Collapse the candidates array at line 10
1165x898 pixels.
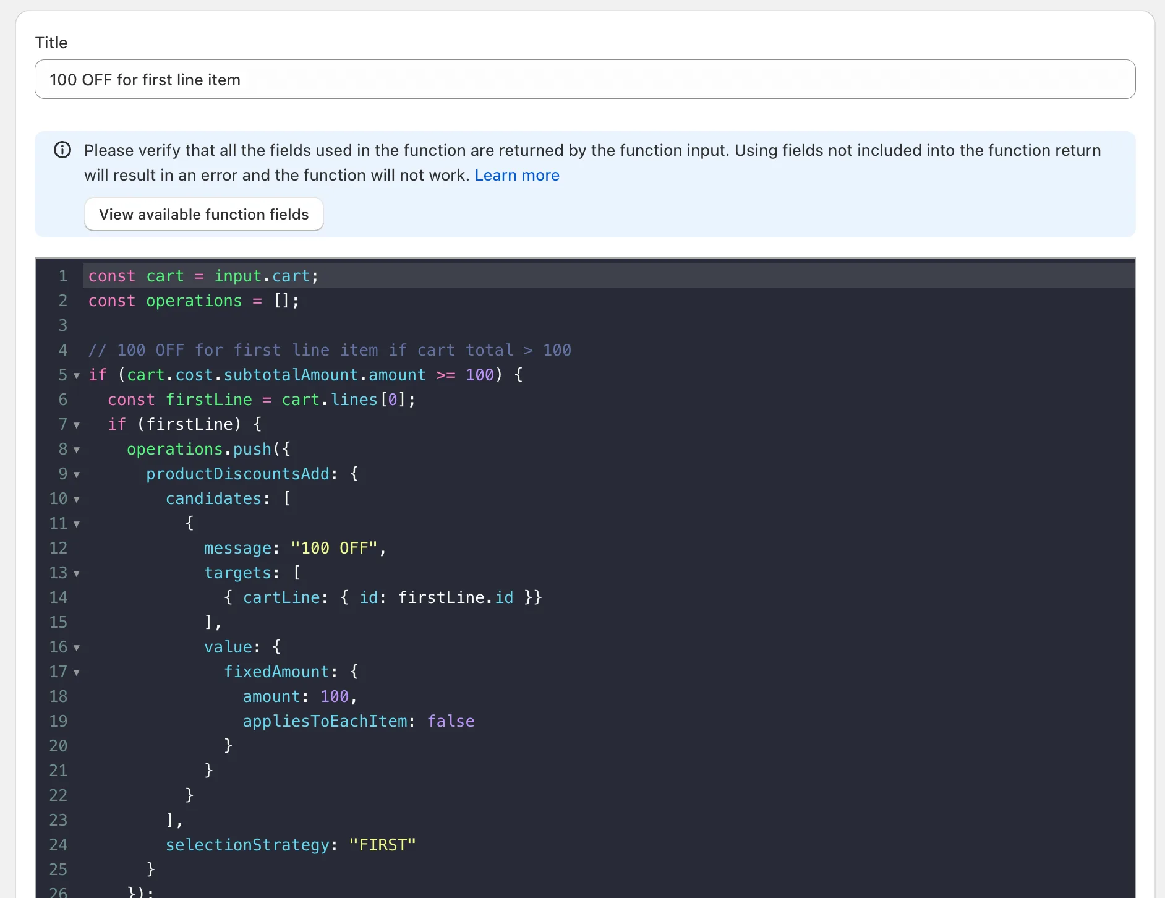[77, 499]
